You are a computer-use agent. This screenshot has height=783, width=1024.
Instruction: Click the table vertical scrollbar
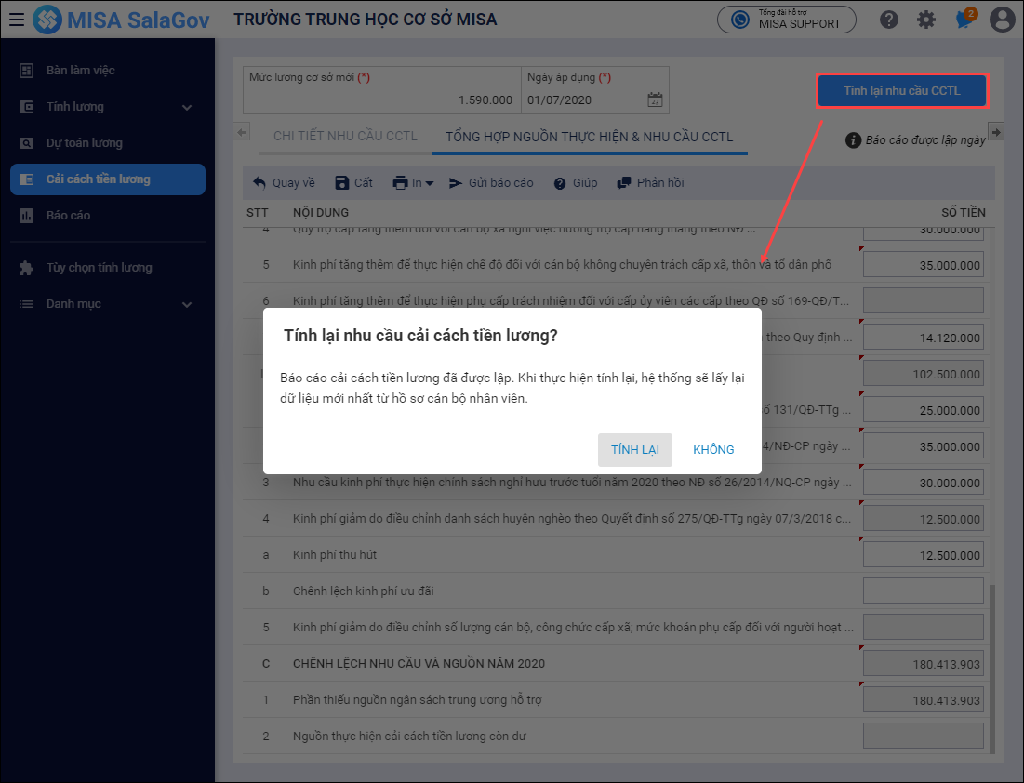tap(992, 670)
